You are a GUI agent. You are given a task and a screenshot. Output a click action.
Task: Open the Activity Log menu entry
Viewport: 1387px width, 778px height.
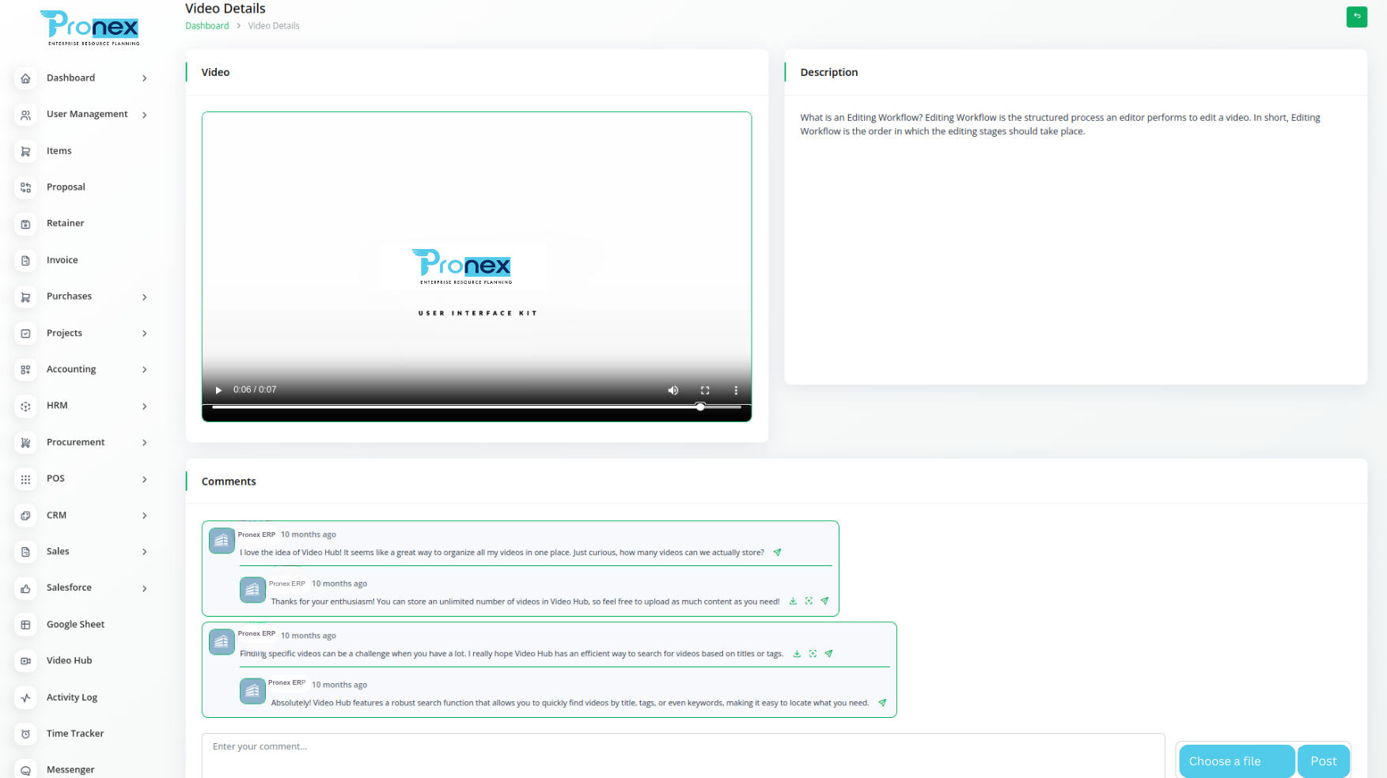(72, 697)
